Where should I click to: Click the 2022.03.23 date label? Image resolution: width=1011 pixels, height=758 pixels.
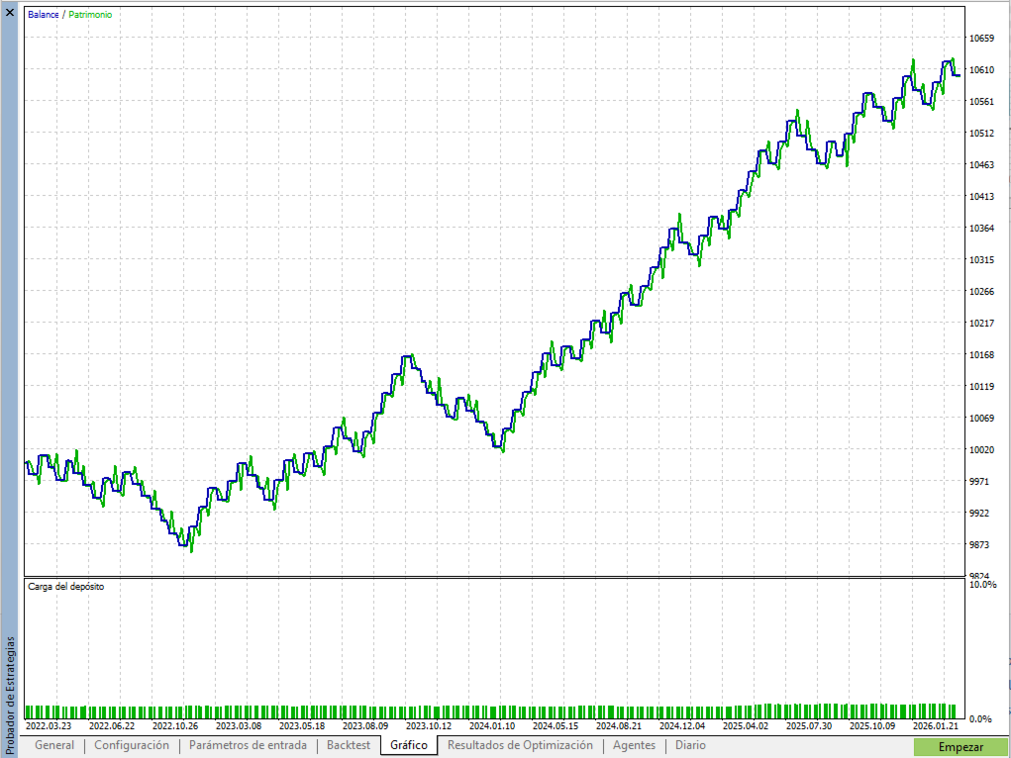click(x=49, y=725)
